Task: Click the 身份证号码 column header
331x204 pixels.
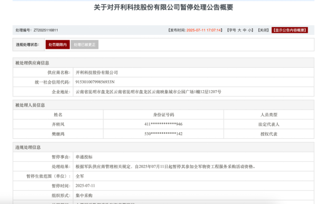Action: point(163,115)
